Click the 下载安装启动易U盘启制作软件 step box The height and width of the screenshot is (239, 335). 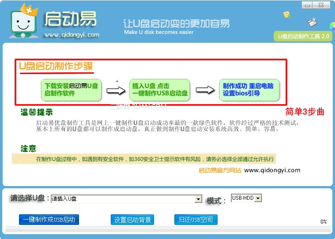(71, 90)
